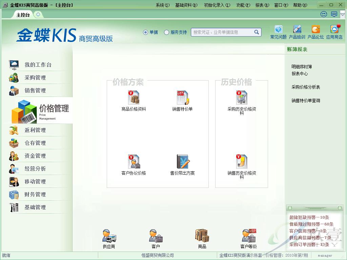347x260 pixels.
Task: Open the 系统(S) menu
Action: click(x=163, y=5)
